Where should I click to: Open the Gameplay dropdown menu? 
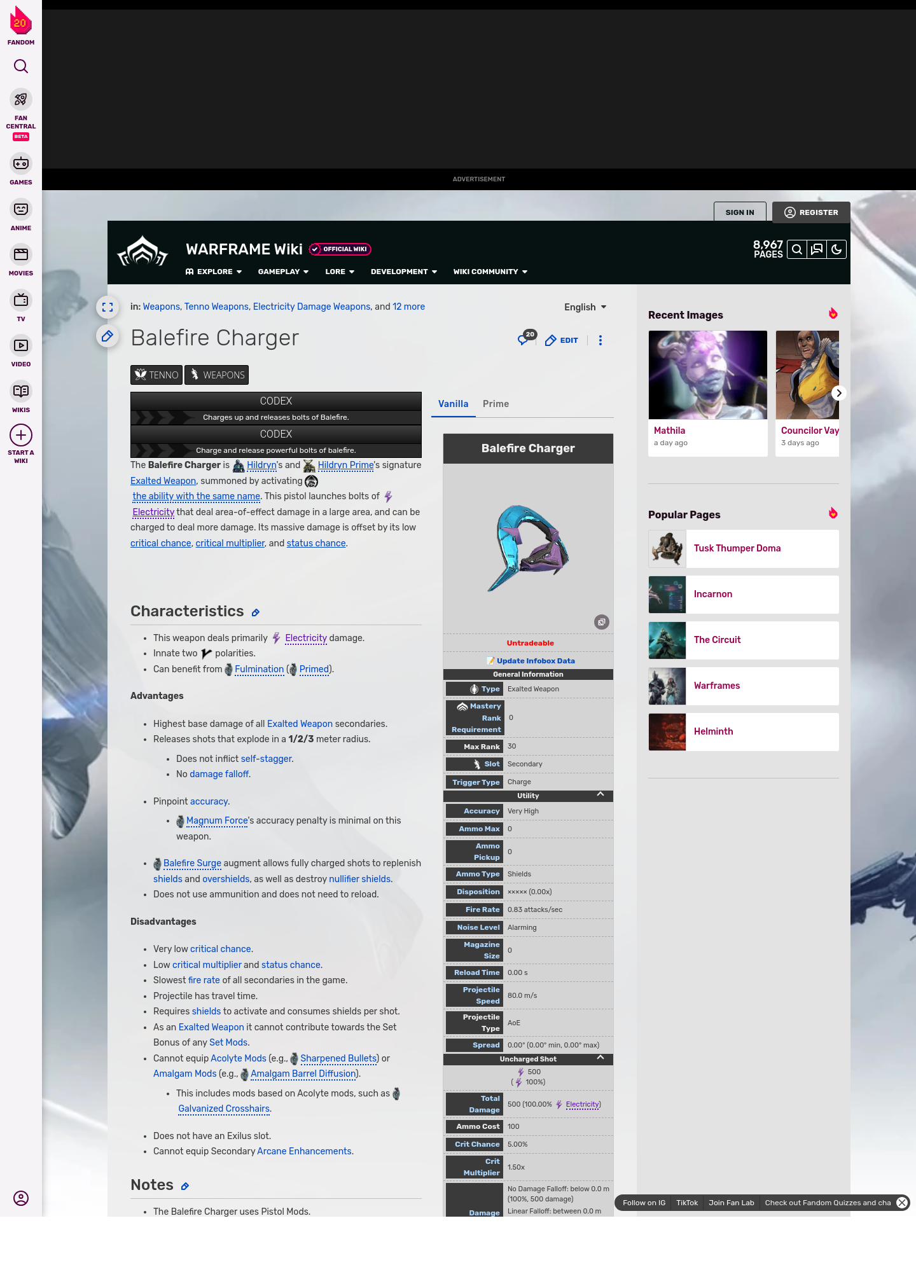point(283,272)
